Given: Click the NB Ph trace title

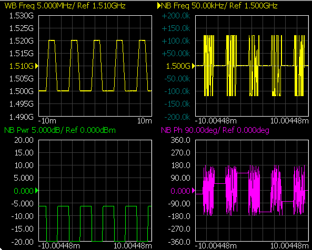Looking at the screenshot, I should coord(215,130).
